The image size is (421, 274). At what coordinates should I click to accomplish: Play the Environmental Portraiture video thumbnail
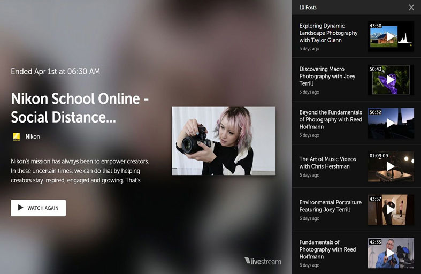tap(391, 210)
